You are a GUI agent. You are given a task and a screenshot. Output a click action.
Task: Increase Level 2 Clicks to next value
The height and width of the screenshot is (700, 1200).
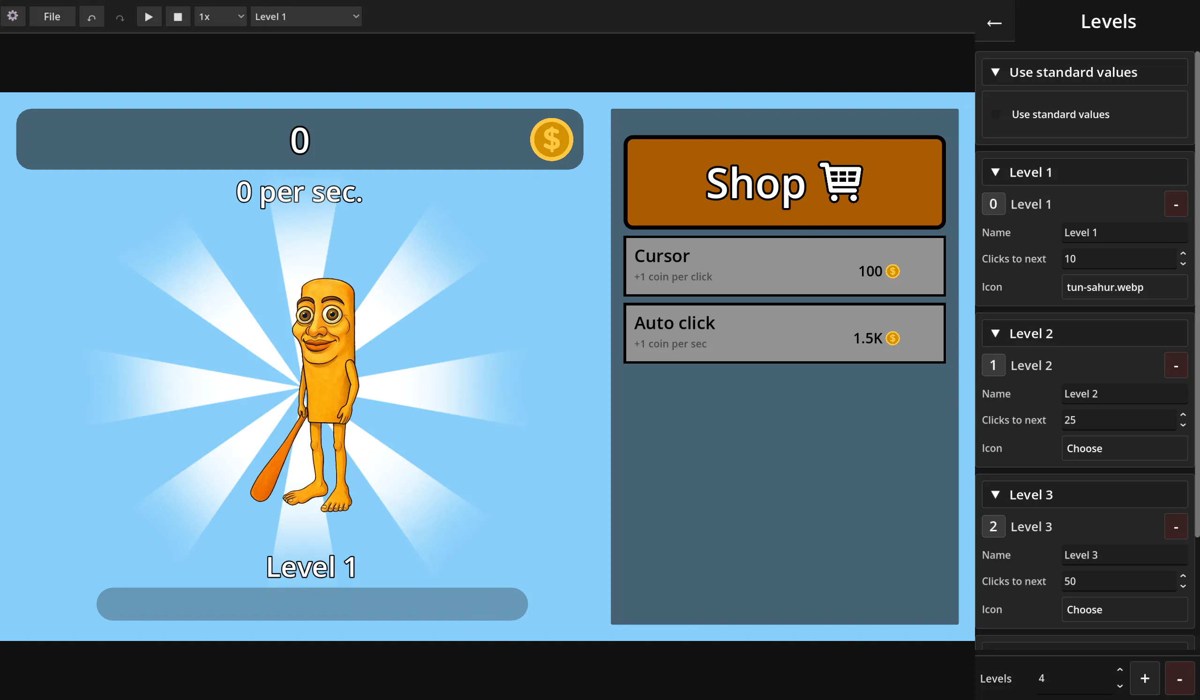click(x=1183, y=415)
